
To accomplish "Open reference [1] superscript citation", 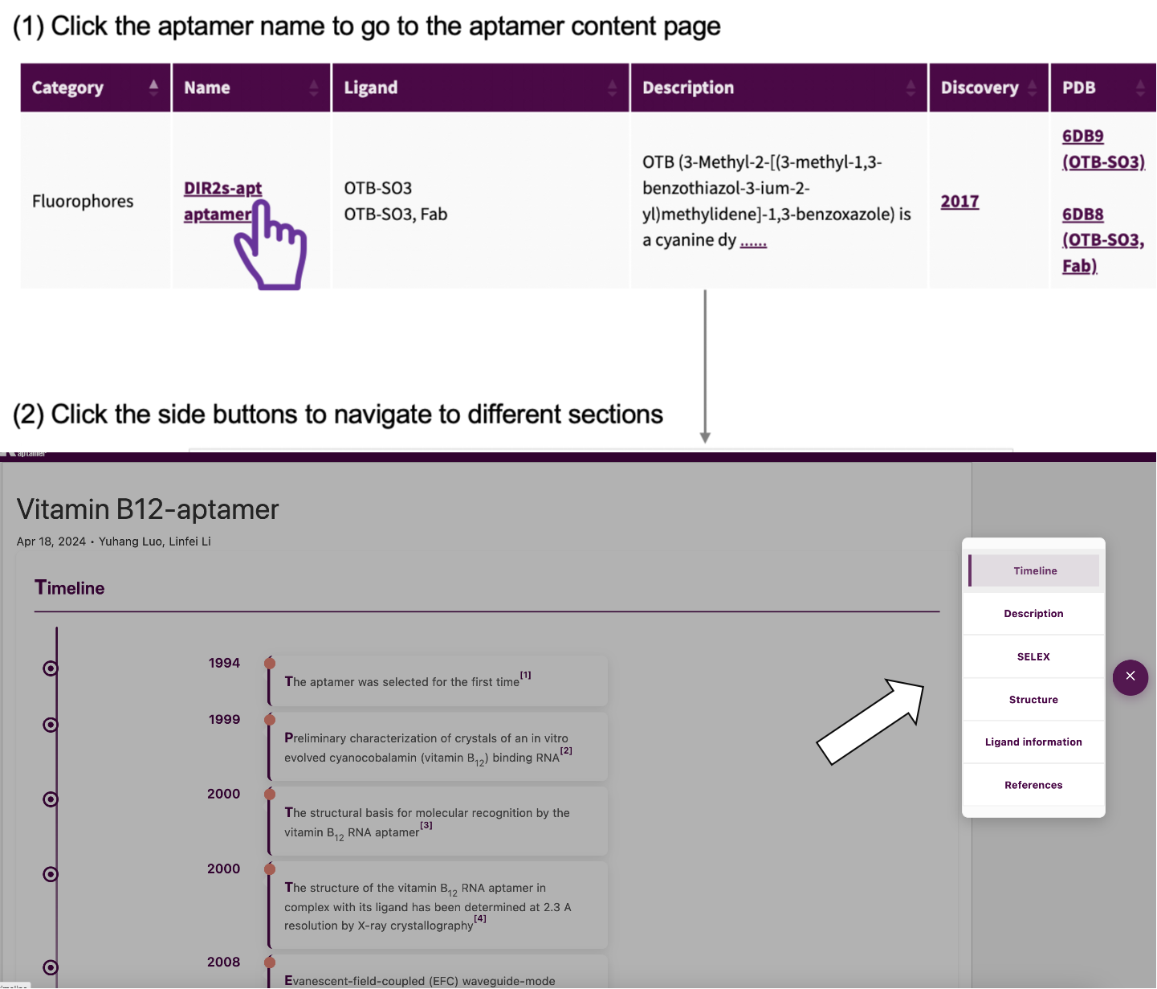I will [x=525, y=675].
